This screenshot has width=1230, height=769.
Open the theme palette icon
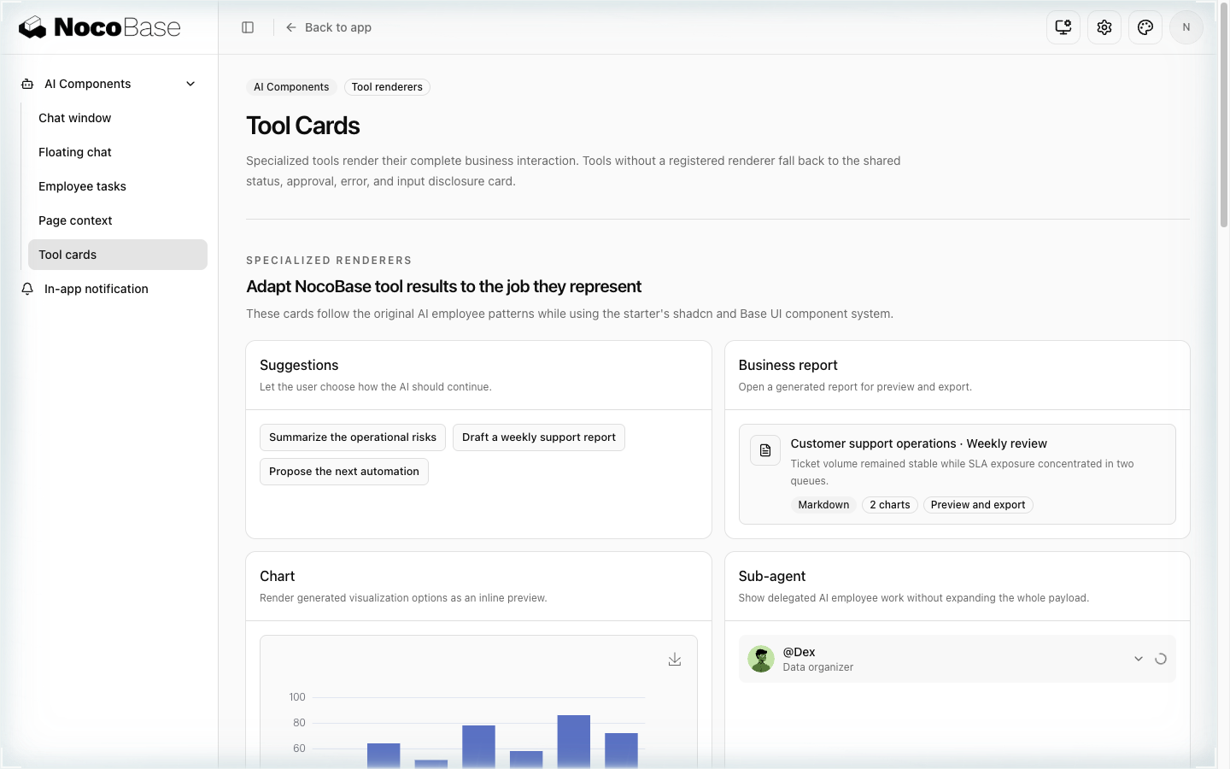(x=1145, y=27)
